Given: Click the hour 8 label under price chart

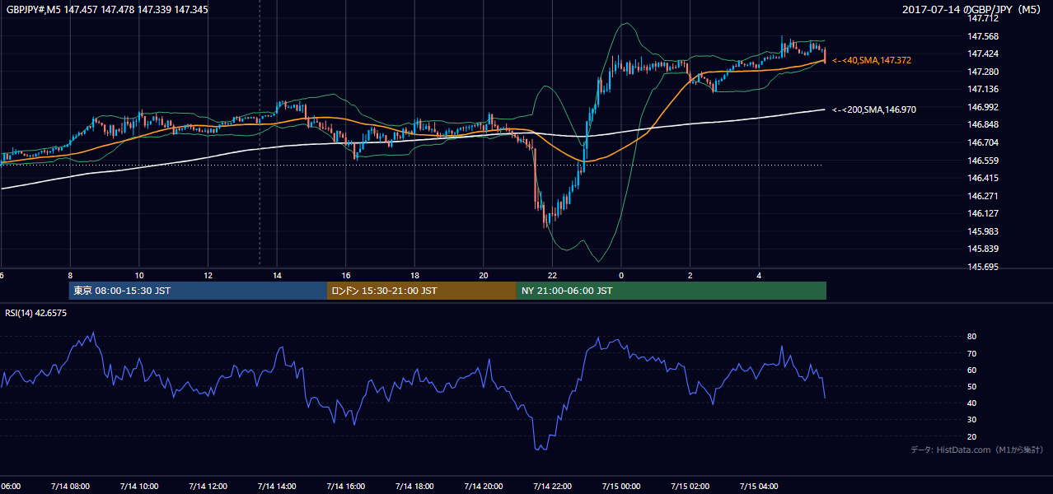Looking at the screenshot, I should pyautogui.click(x=70, y=276).
